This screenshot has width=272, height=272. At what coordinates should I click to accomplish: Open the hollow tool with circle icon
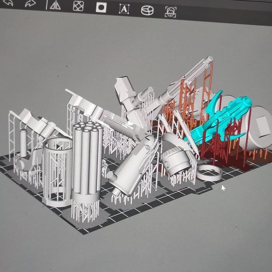101,7
